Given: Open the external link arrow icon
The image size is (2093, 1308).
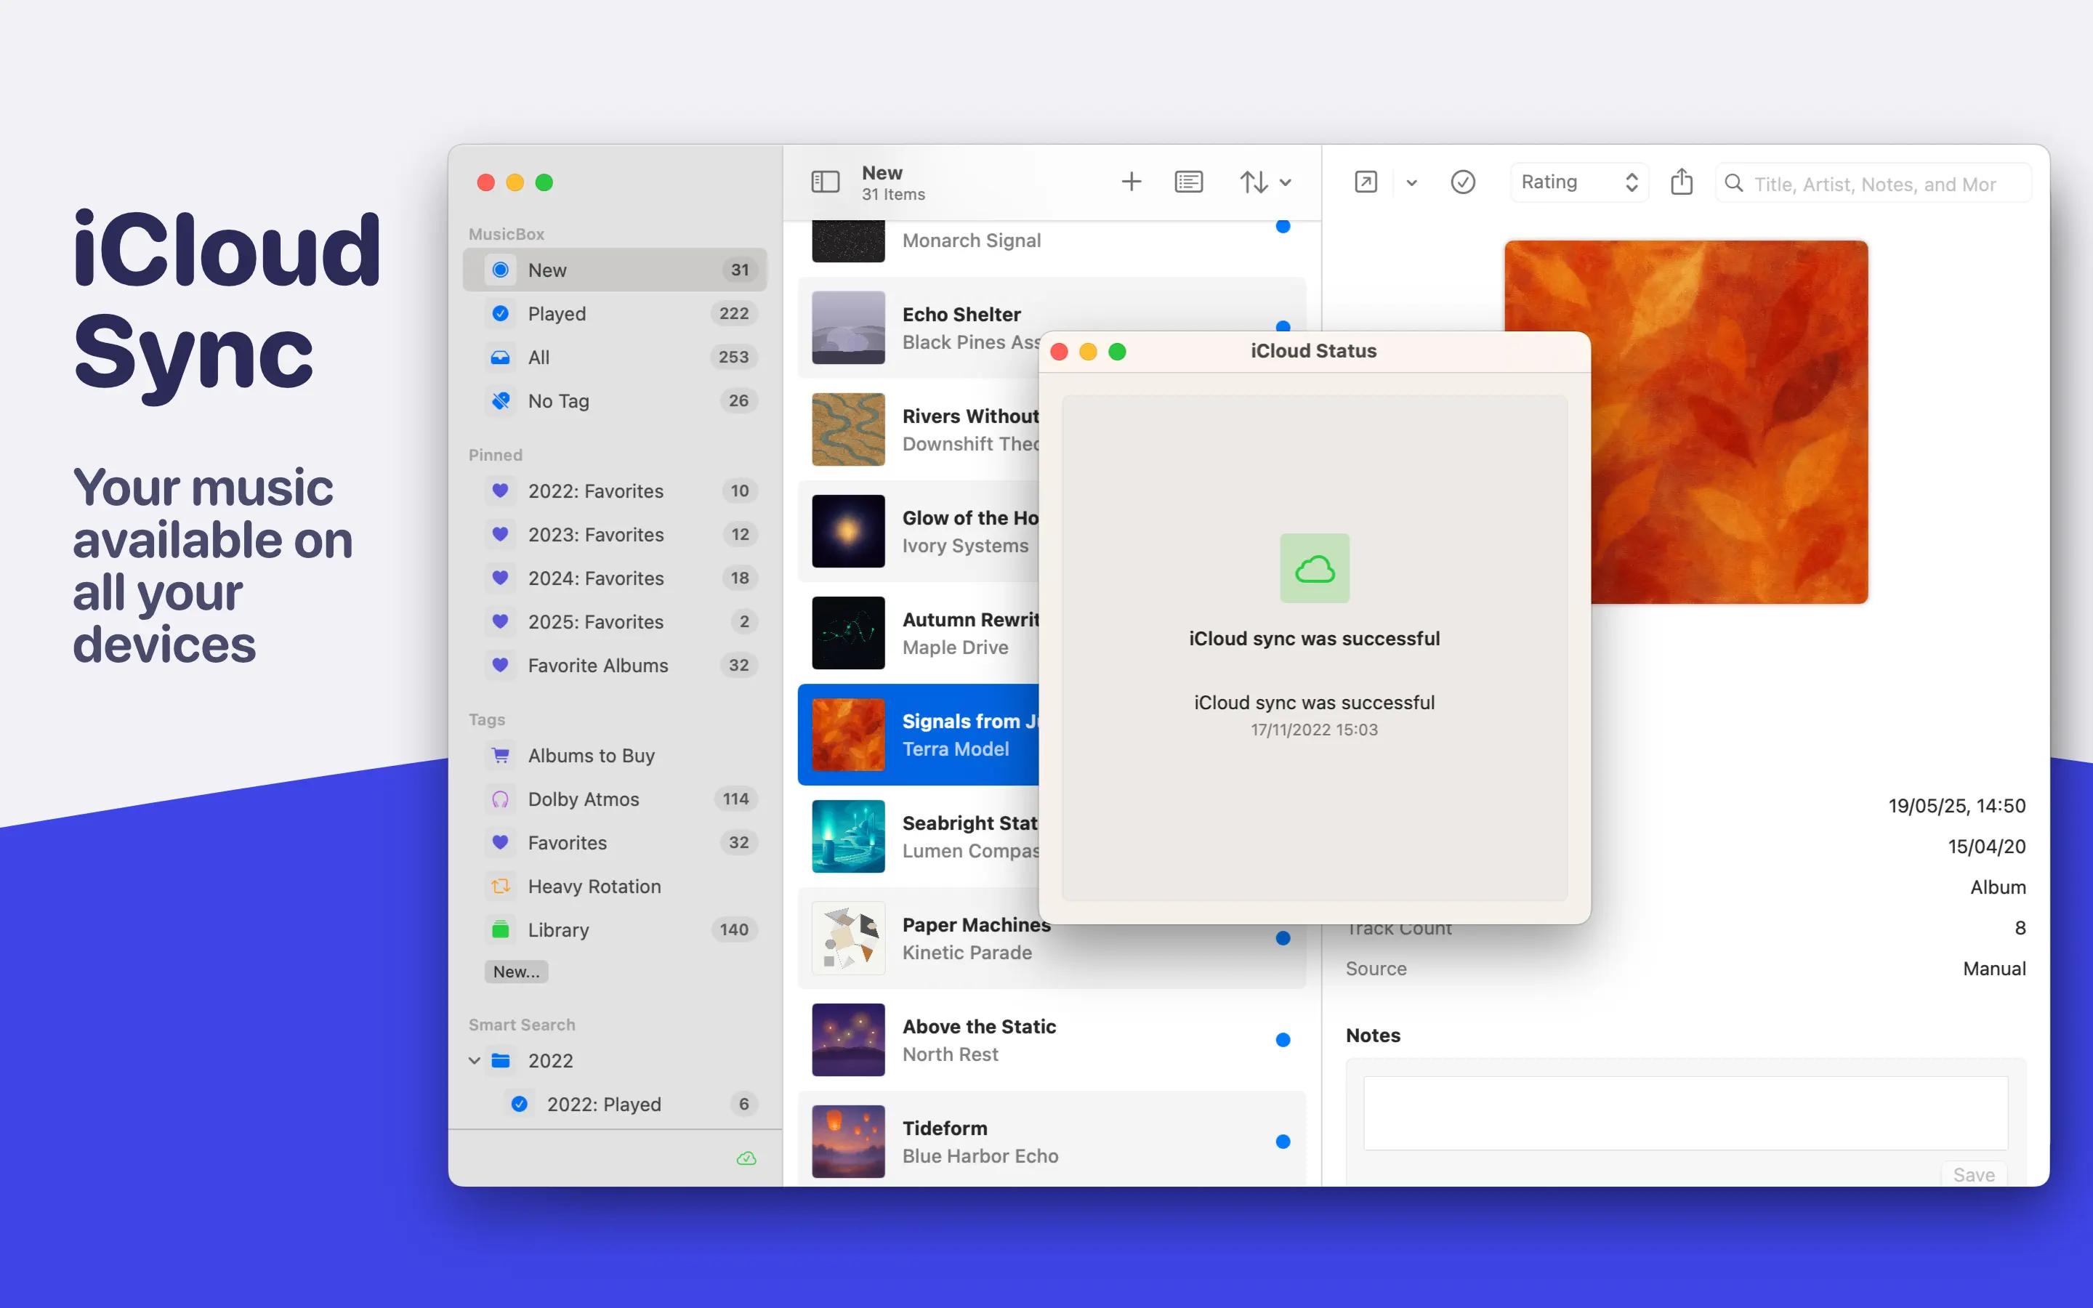Looking at the screenshot, I should pos(1366,182).
